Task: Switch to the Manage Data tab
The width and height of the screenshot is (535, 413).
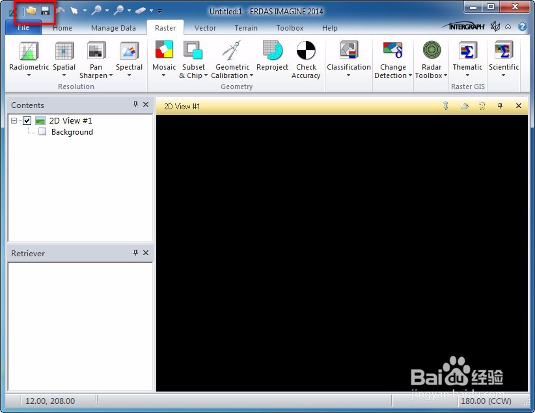Action: (113, 28)
